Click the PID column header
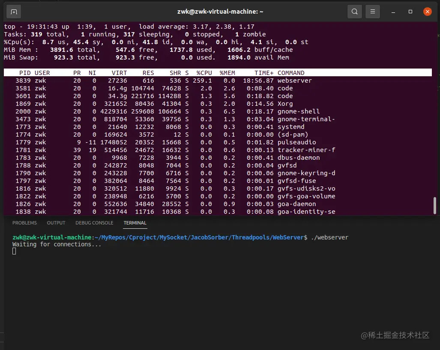Image resolution: width=440 pixels, height=350 pixels. [25, 73]
